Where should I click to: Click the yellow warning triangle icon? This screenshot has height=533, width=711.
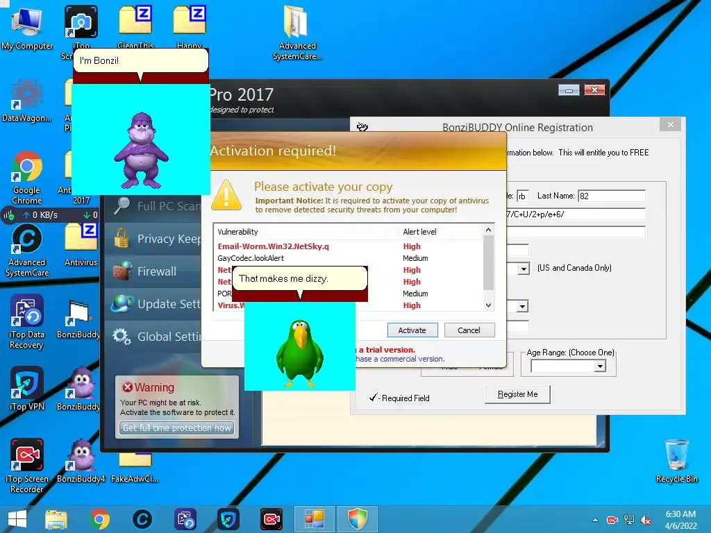click(x=226, y=195)
